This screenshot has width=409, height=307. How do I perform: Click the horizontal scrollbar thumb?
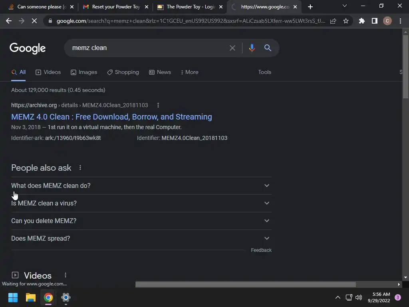pos(246,284)
